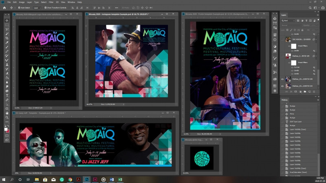The height and width of the screenshot is (183, 326).
Task: Select the Hand tool
Action: pyautogui.click(x=7, y=113)
